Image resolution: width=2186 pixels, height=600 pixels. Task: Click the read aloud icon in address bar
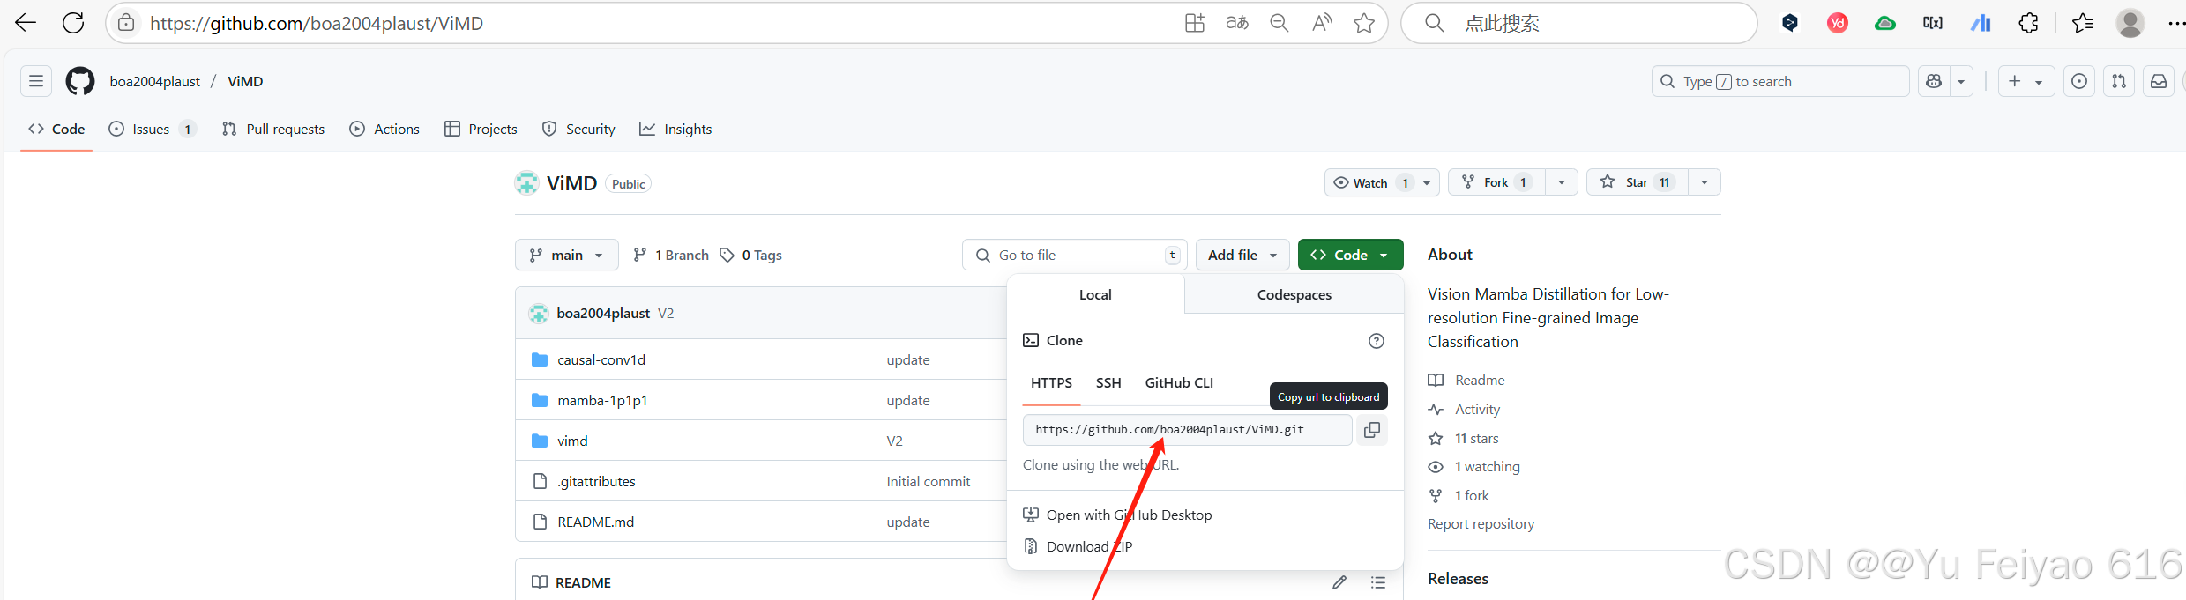click(x=1322, y=23)
